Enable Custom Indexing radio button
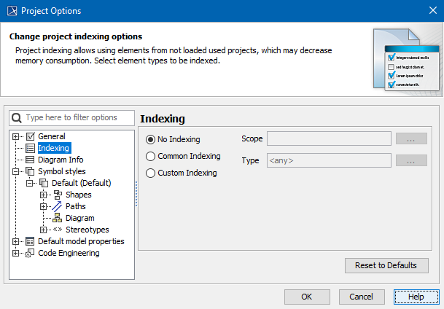The height and width of the screenshot is (309, 444). coord(151,173)
